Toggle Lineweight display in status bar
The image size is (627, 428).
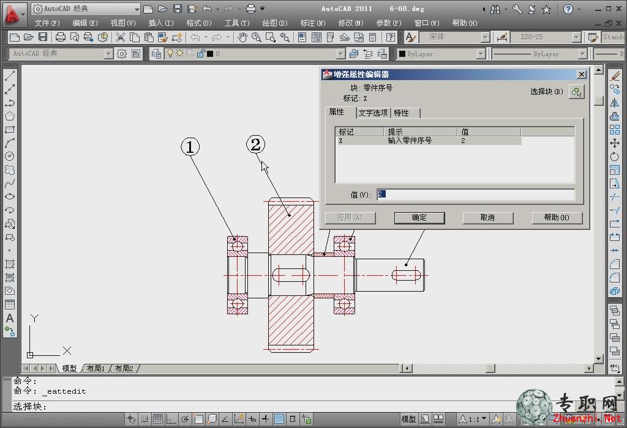click(266, 419)
